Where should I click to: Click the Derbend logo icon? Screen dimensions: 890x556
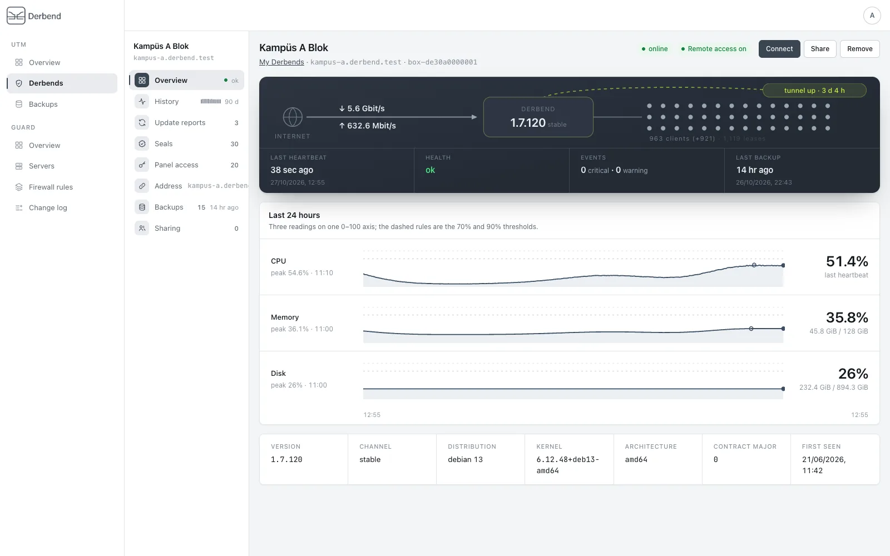[x=16, y=16]
